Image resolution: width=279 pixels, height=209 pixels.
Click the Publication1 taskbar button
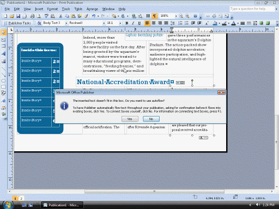[x=62, y=205]
